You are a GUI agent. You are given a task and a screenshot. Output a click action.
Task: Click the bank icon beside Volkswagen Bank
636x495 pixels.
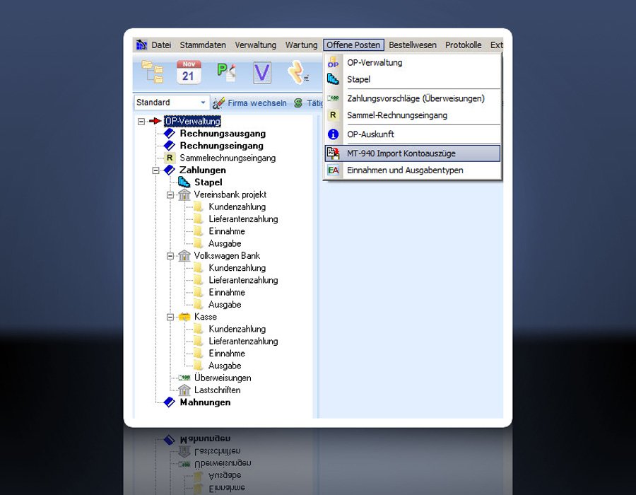184,255
